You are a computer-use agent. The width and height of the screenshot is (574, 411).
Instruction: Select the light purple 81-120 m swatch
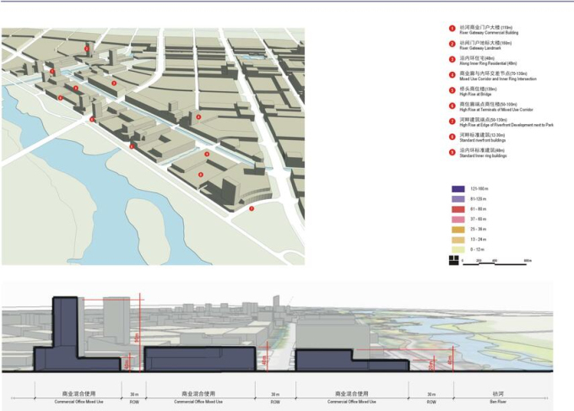(x=458, y=200)
